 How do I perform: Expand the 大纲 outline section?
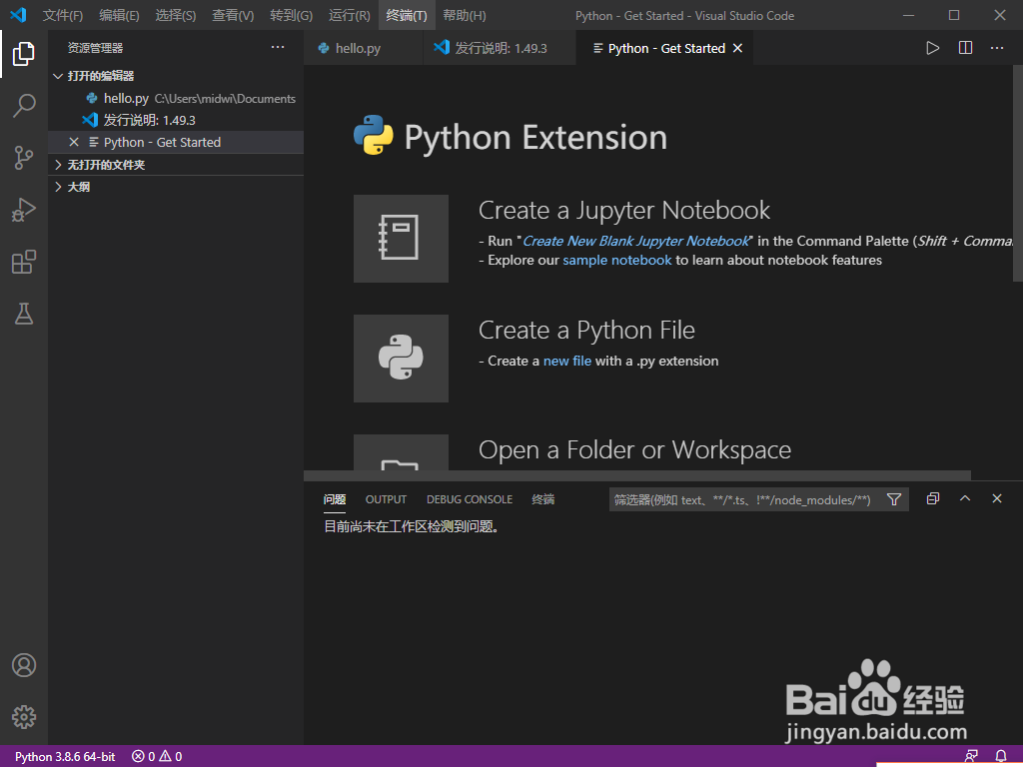click(176, 187)
